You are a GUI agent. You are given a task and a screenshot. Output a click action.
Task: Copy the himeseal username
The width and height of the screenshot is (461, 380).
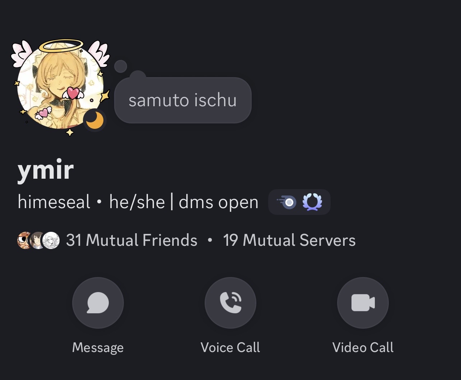54,202
